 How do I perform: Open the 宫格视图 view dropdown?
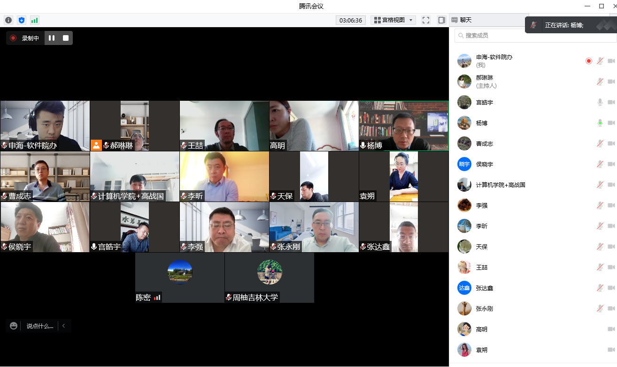coord(393,20)
